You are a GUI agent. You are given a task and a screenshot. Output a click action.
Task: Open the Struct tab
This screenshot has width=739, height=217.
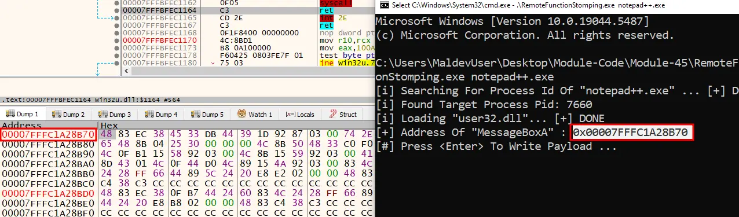point(342,115)
